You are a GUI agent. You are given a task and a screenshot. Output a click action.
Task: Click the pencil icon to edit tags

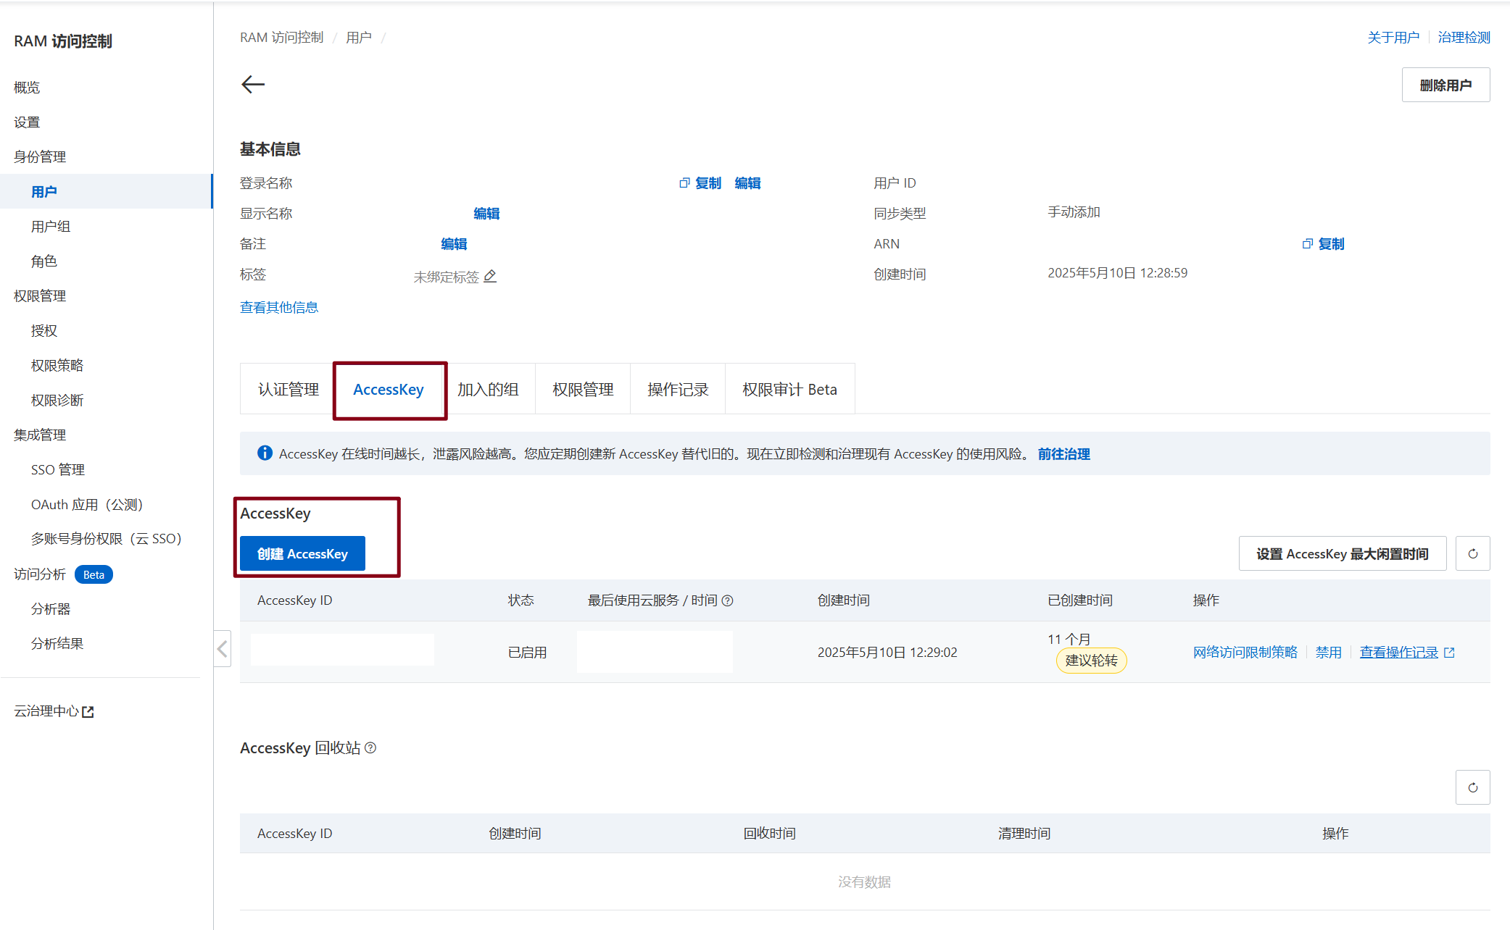(490, 276)
